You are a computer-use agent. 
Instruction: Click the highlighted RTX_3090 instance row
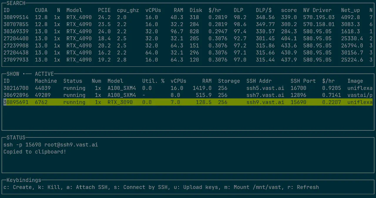pyautogui.click(x=120, y=102)
